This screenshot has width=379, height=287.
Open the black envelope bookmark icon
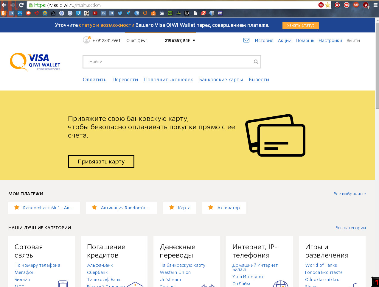click(x=53, y=13)
